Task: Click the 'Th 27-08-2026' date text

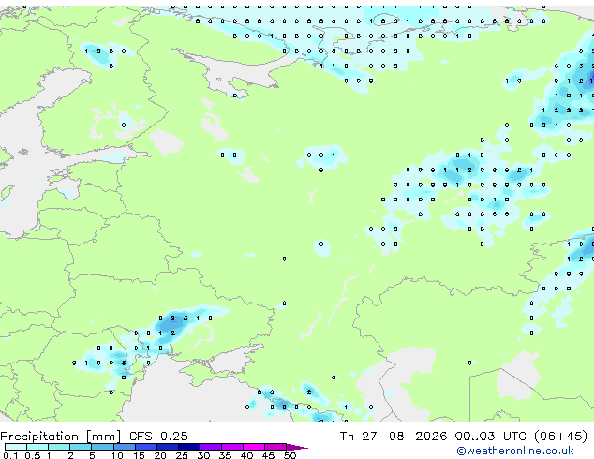Action: point(393,437)
